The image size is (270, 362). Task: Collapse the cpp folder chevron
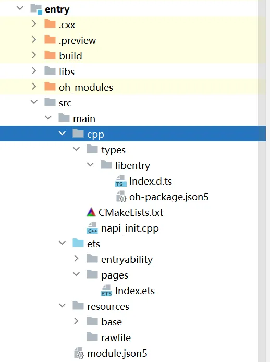(x=62, y=133)
